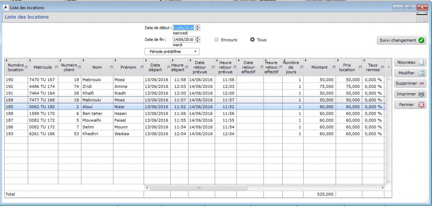Increase Date de début with up spinner

click(x=197, y=26)
